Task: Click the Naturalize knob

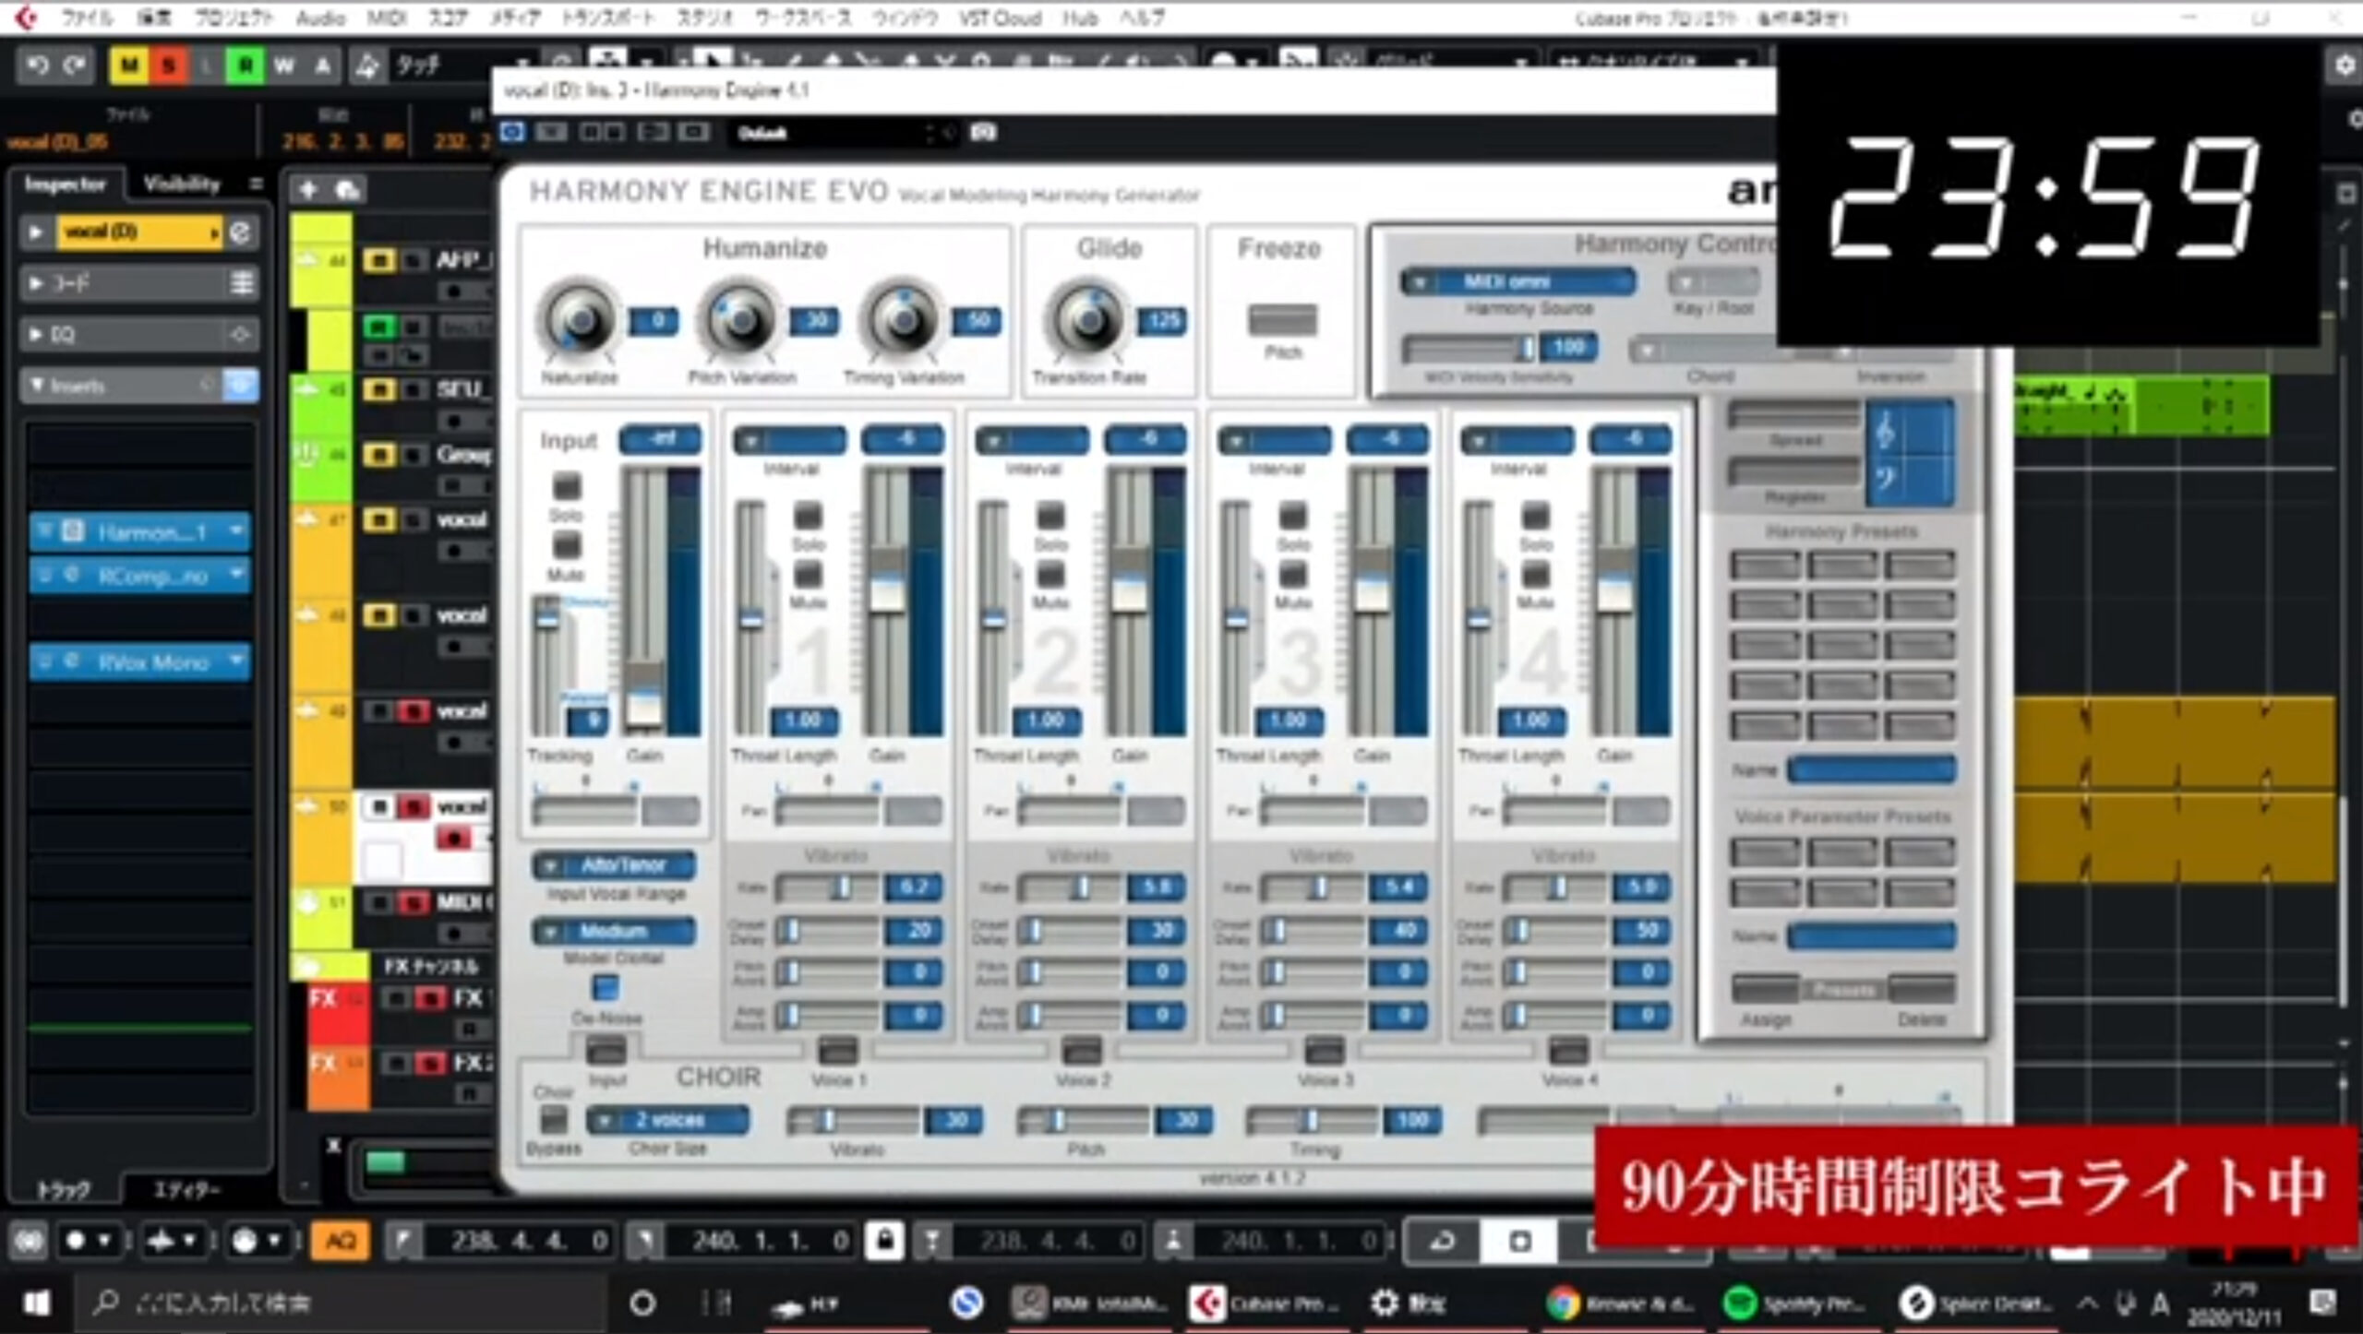Action: tap(579, 319)
